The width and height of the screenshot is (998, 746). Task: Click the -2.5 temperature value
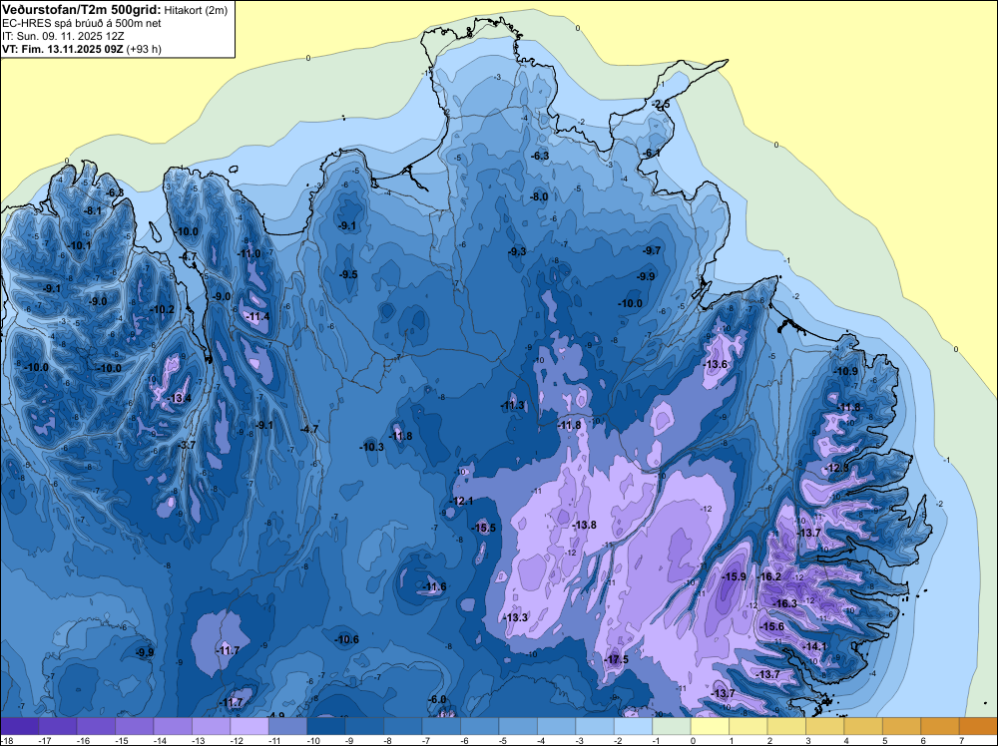click(x=662, y=105)
